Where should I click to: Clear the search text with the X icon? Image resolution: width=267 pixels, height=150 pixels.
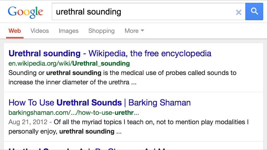pos(238,12)
